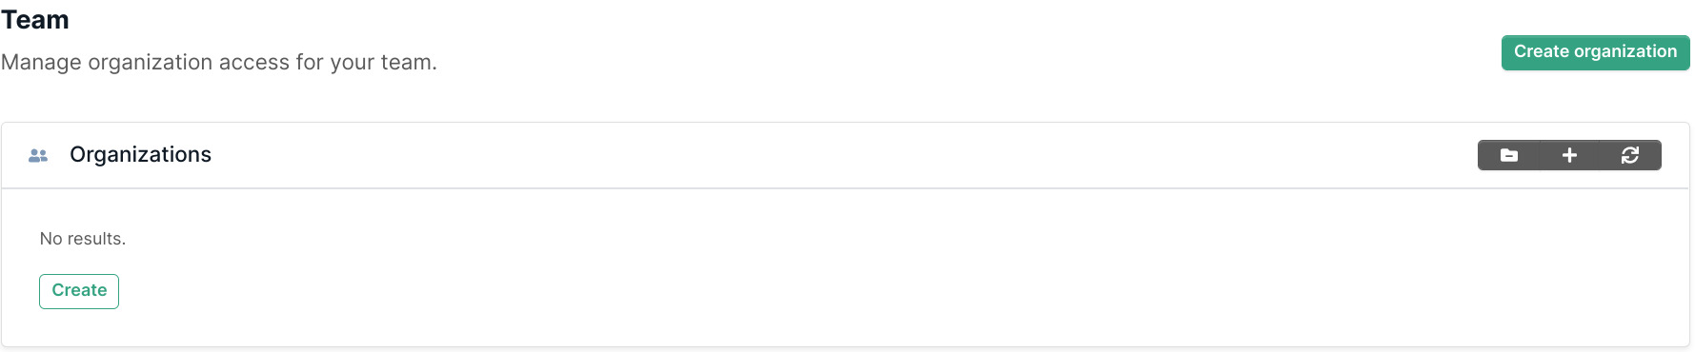Click the Manage organization access subtitle text
Screen dimensions: 1695x352
pos(219,63)
